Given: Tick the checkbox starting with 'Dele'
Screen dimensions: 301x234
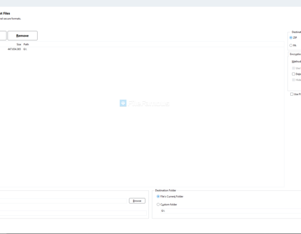Looking at the screenshot, I should [x=293, y=74].
